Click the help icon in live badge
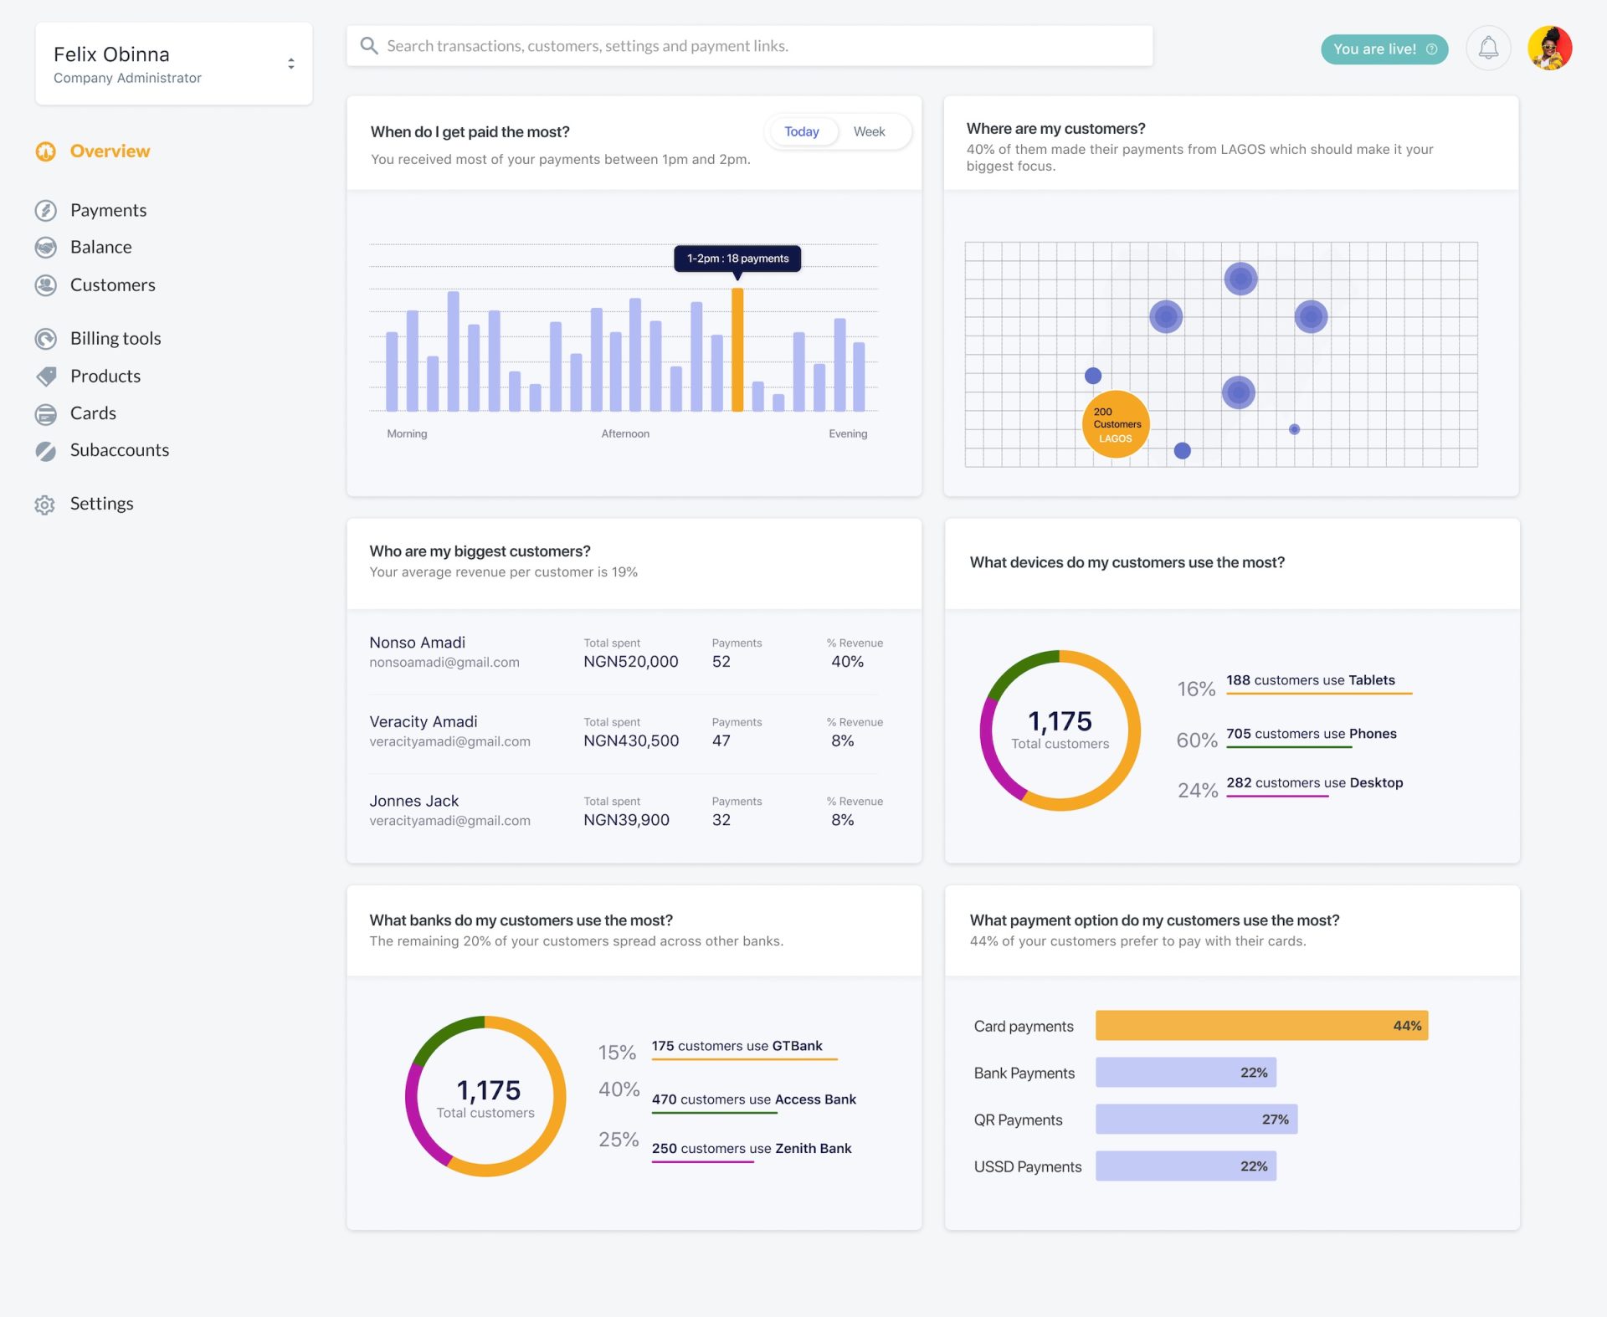Viewport: 1607px width, 1317px height. click(x=1431, y=49)
